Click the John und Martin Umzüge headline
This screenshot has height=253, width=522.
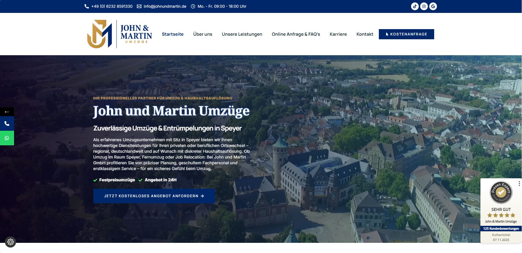tap(171, 111)
